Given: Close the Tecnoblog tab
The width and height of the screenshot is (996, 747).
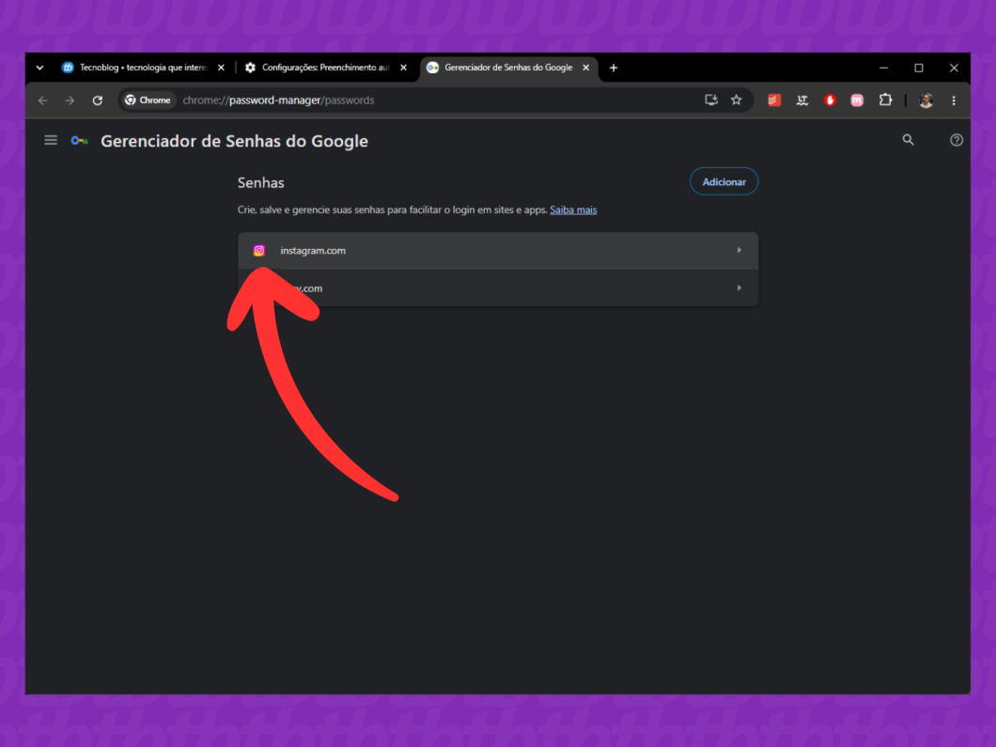Looking at the screenshot, I should pos(221,68).
